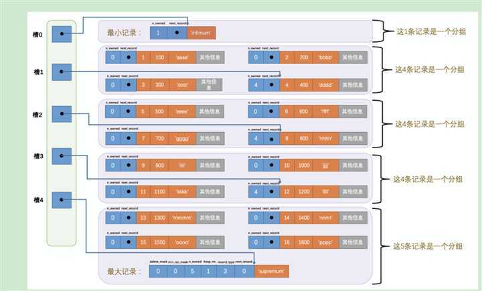Select the cell with value 600
Screen dimensions: 482x291
(303, 111)
